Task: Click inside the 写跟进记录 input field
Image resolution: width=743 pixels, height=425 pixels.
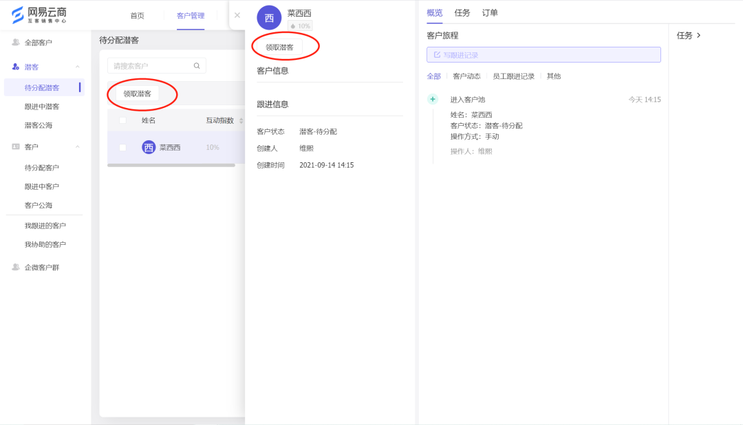Action: (x=543, y=54)
